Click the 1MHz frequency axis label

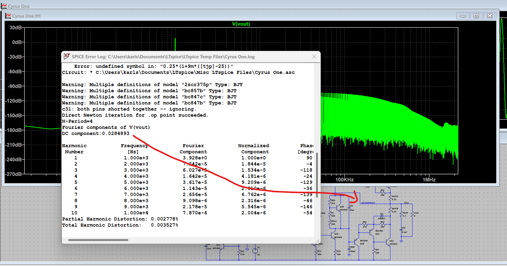tap(429, 180)
